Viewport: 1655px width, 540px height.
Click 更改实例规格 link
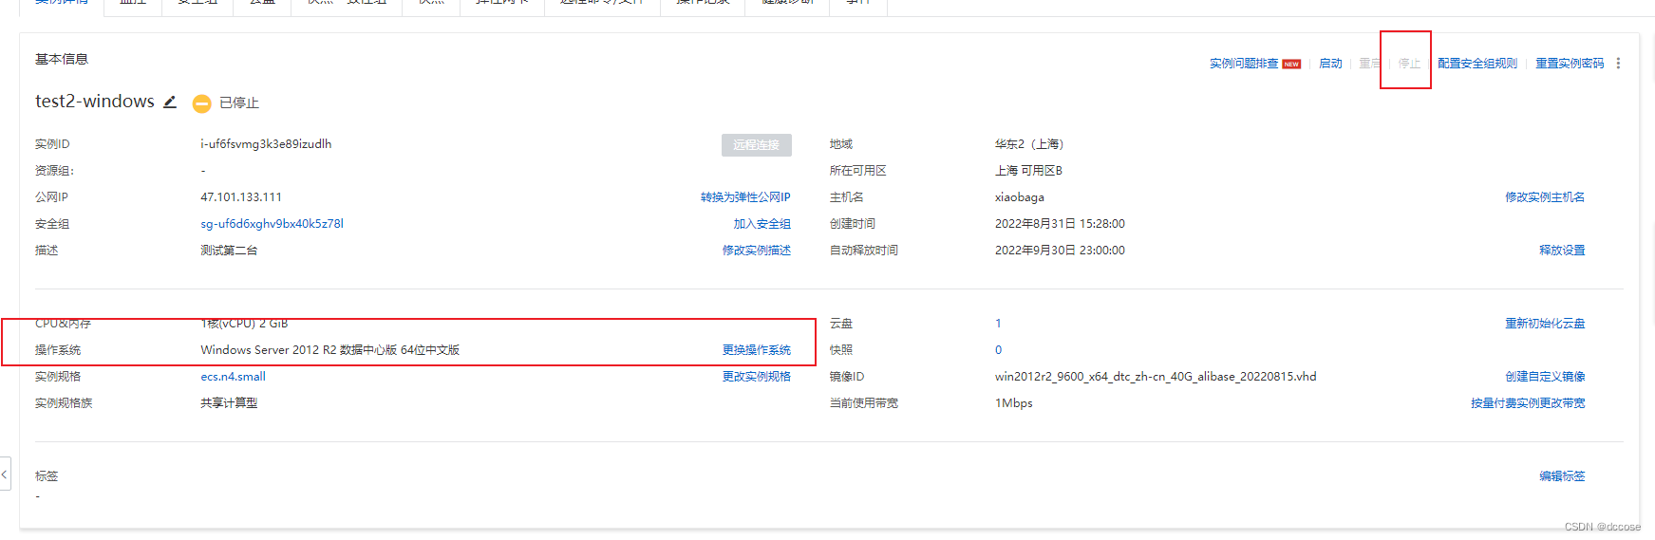pos(756,377)
